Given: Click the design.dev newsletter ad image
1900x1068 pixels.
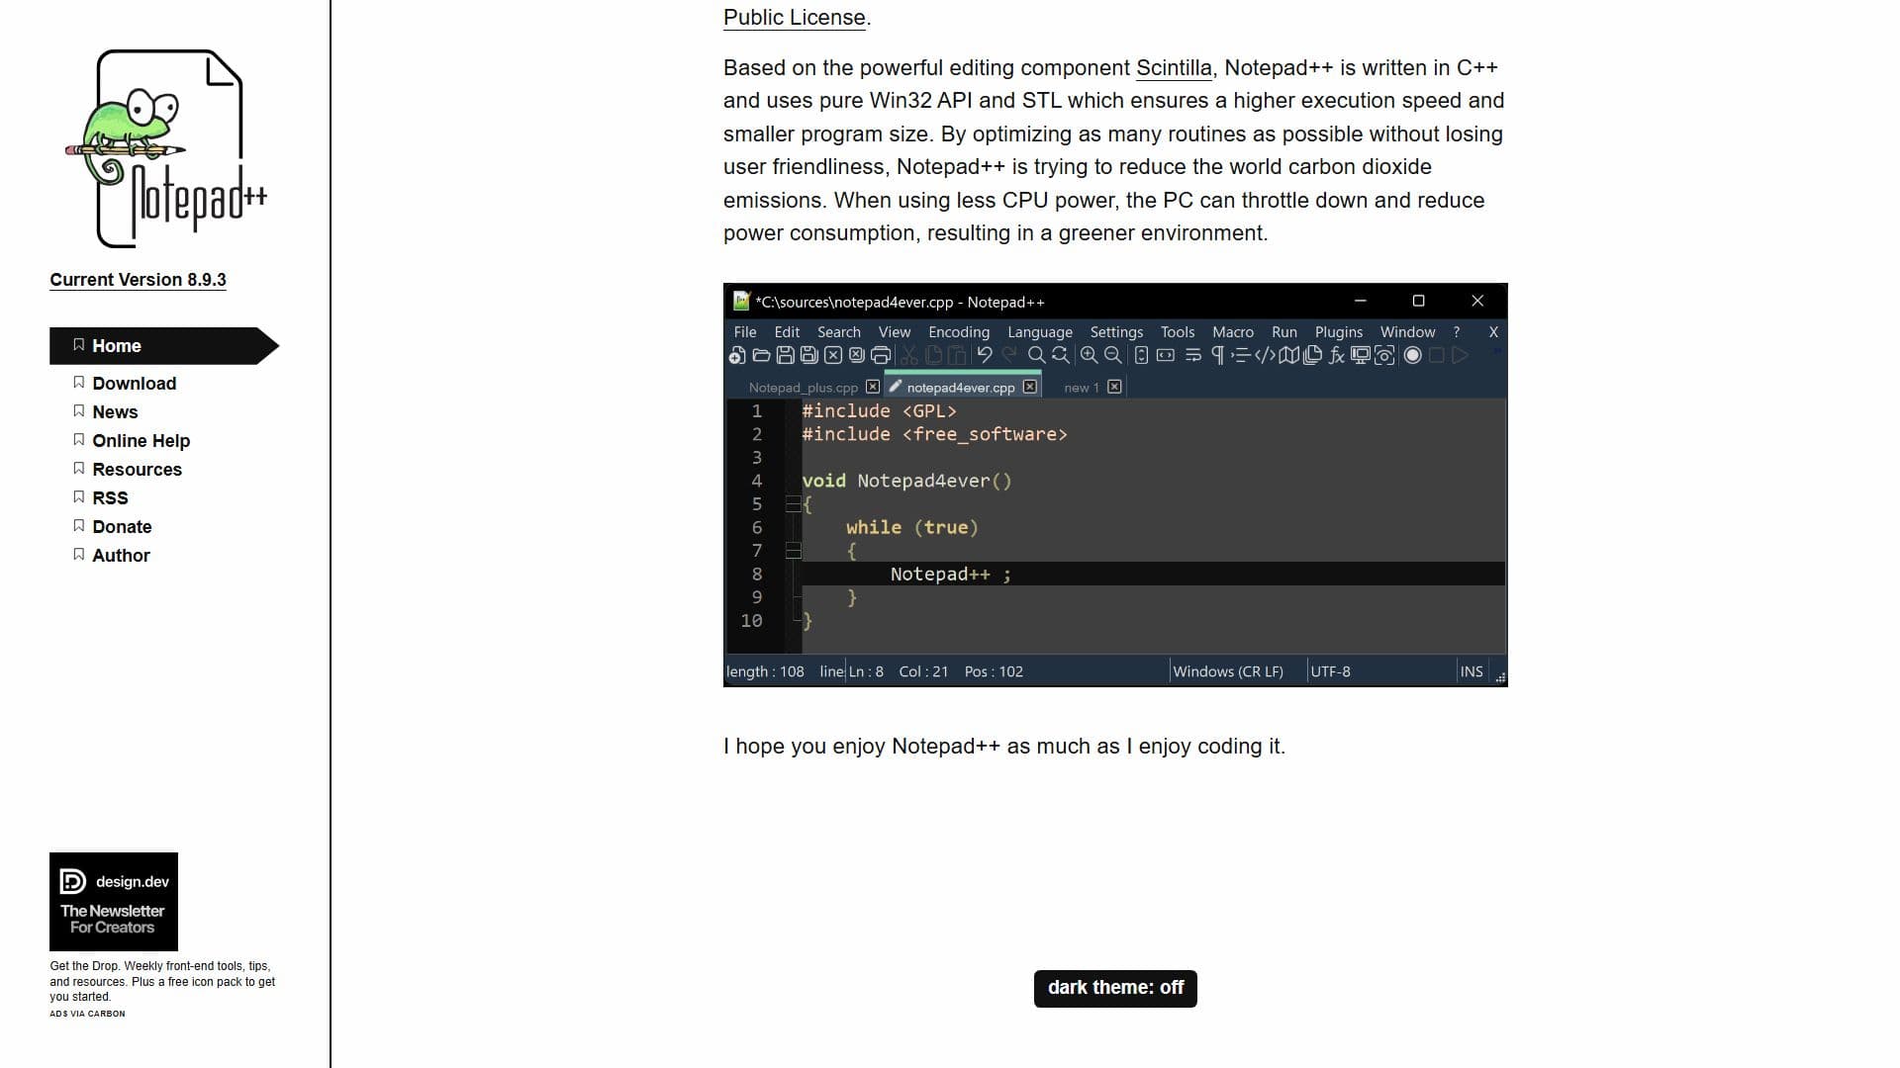Looking at the screenshot, I should (114, 902).
